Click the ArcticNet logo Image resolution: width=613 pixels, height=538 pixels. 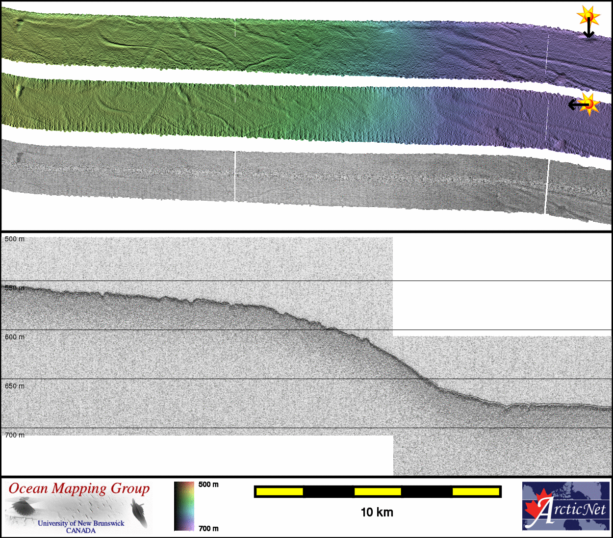tap(566, 506)
